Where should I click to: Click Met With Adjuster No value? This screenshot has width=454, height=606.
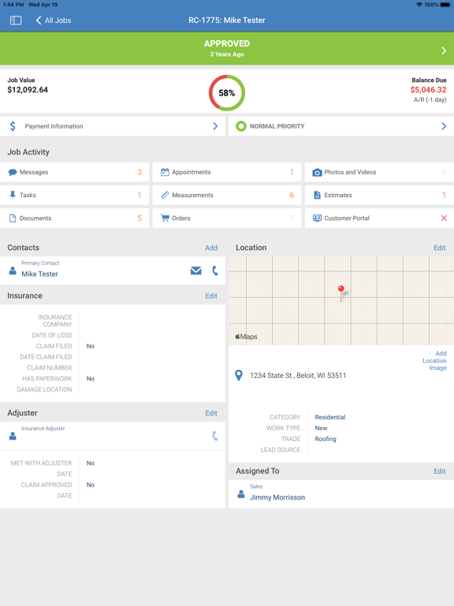point(91,463)
